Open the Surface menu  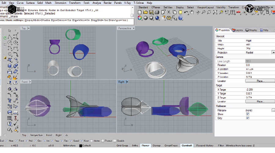(30, 2)
